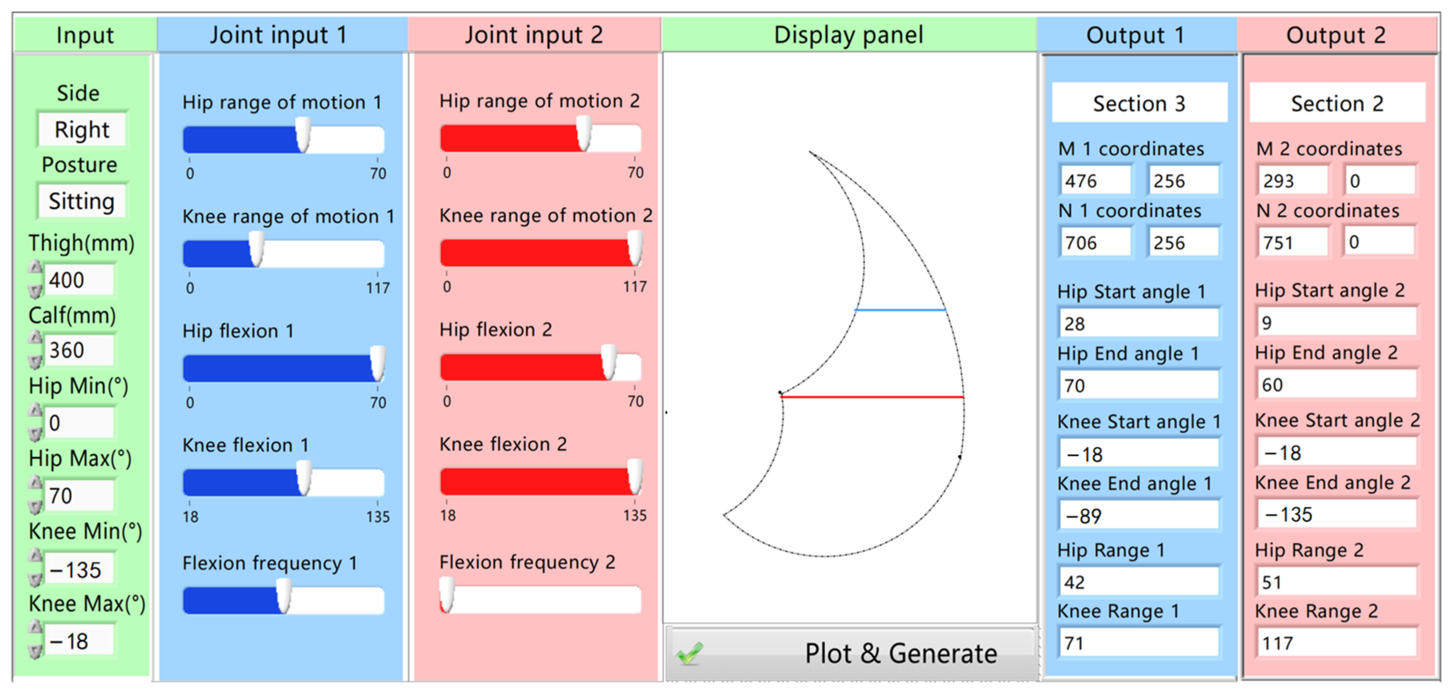Open the Posture selector showing Sitting
Viewport: 1451px width, 693px height.
pos(82,201)
